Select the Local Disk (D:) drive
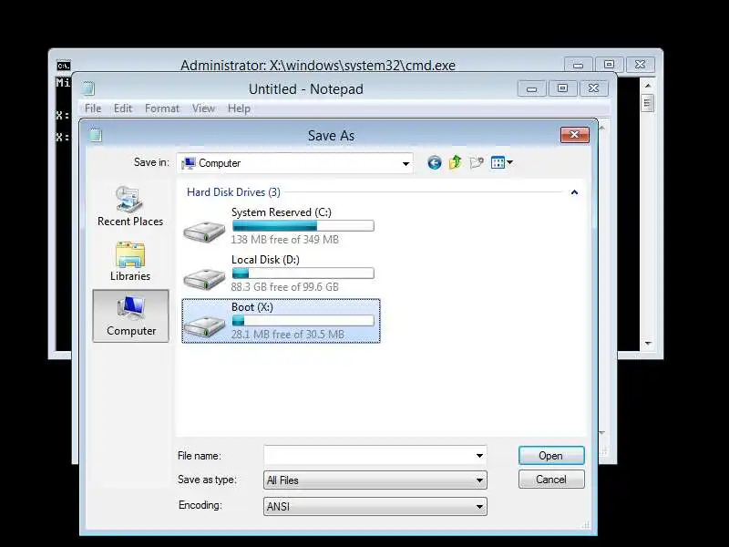 coord(281,273)
